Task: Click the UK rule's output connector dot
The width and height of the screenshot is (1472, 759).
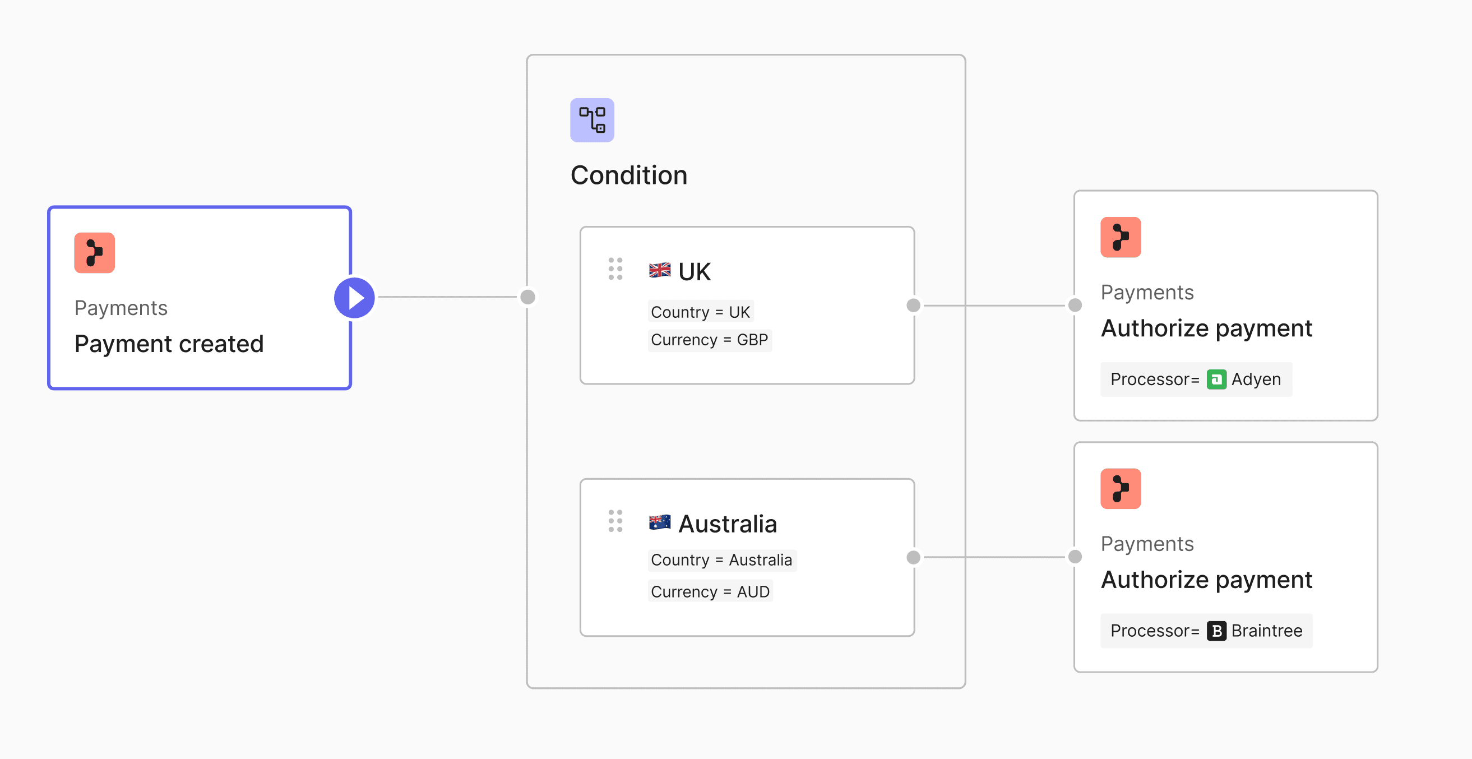Action: pyautogui.click(x=914, y=306)
